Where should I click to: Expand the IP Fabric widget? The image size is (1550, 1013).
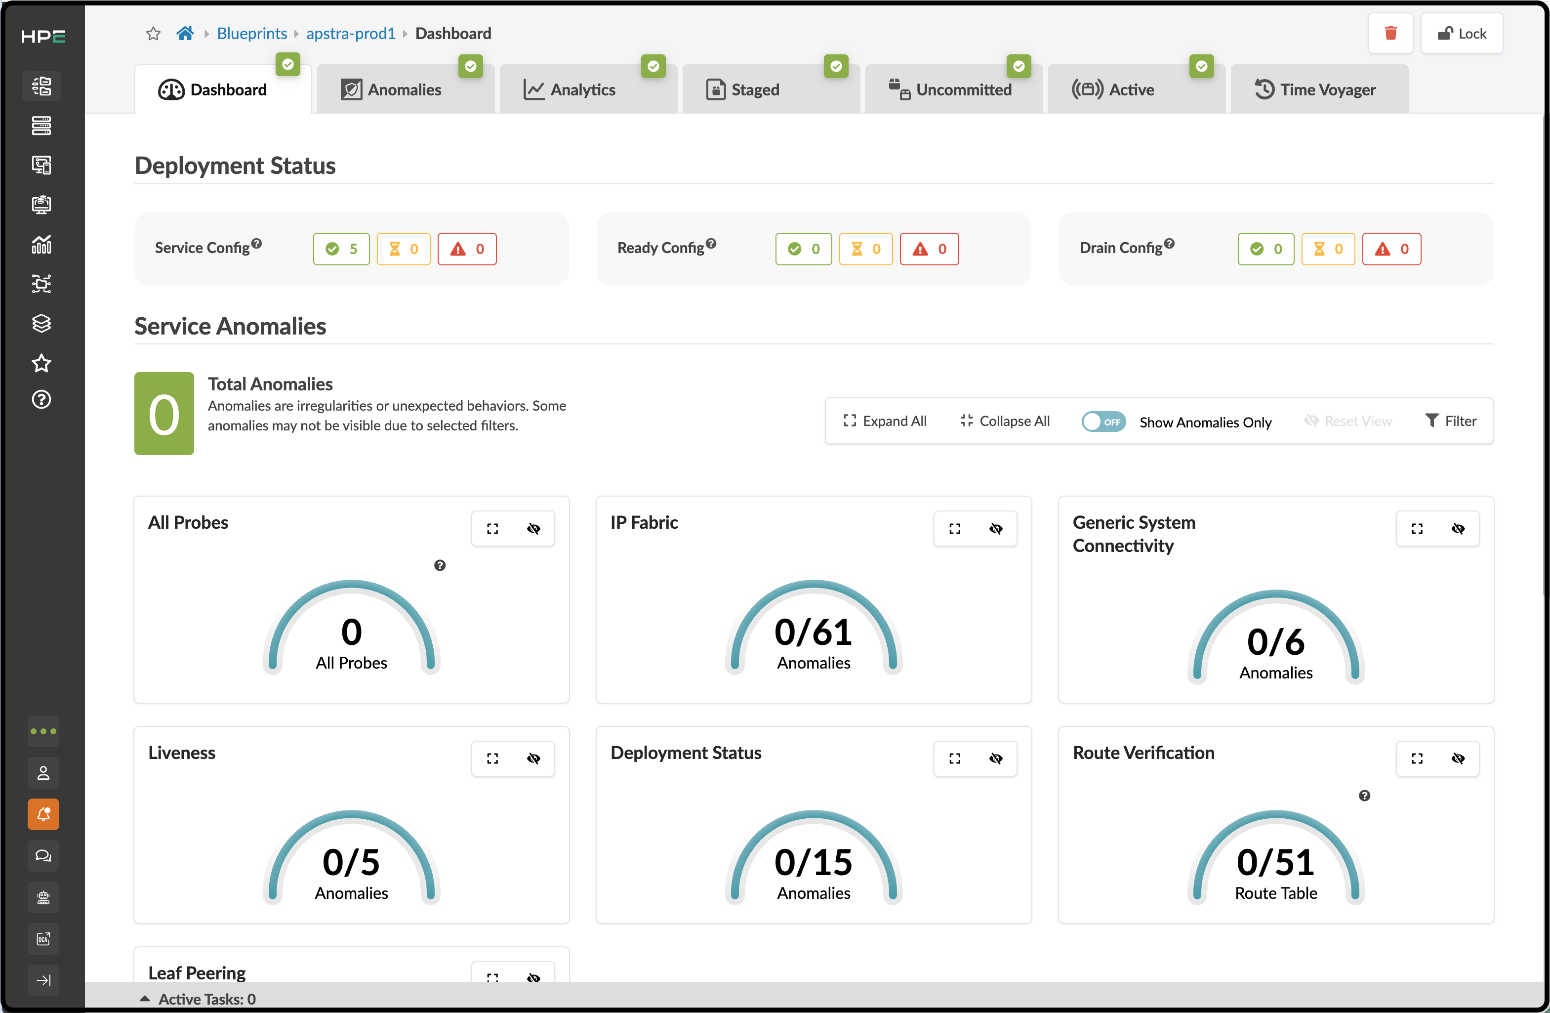955,528
